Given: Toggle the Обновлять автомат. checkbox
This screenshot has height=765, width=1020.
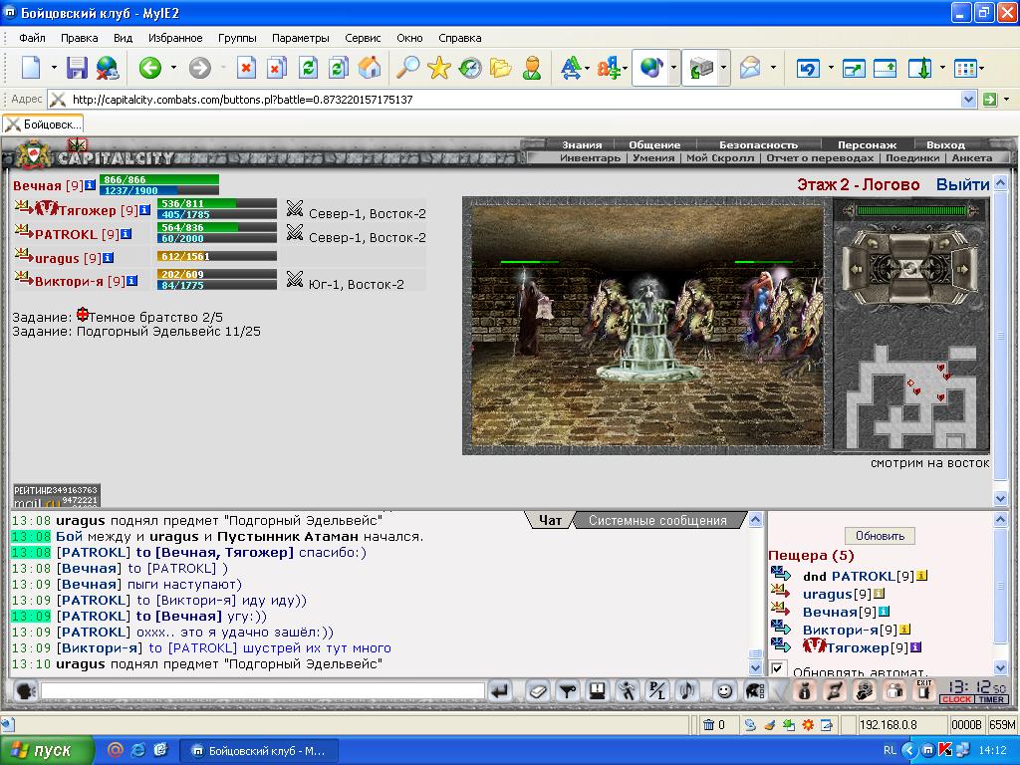Looking at the screenshot, I should pos(777,668).
